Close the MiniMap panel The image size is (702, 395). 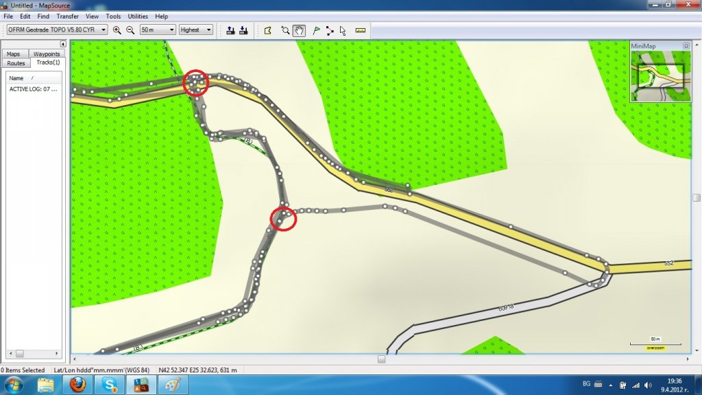pyautogui.click(x=686, y=46)
